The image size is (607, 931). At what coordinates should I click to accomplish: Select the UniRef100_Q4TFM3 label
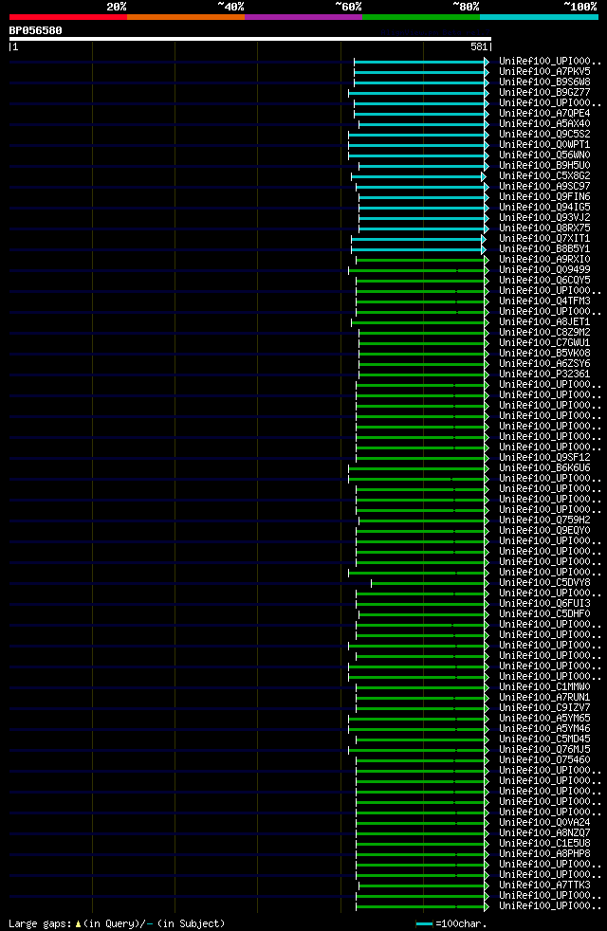[544, 301]
